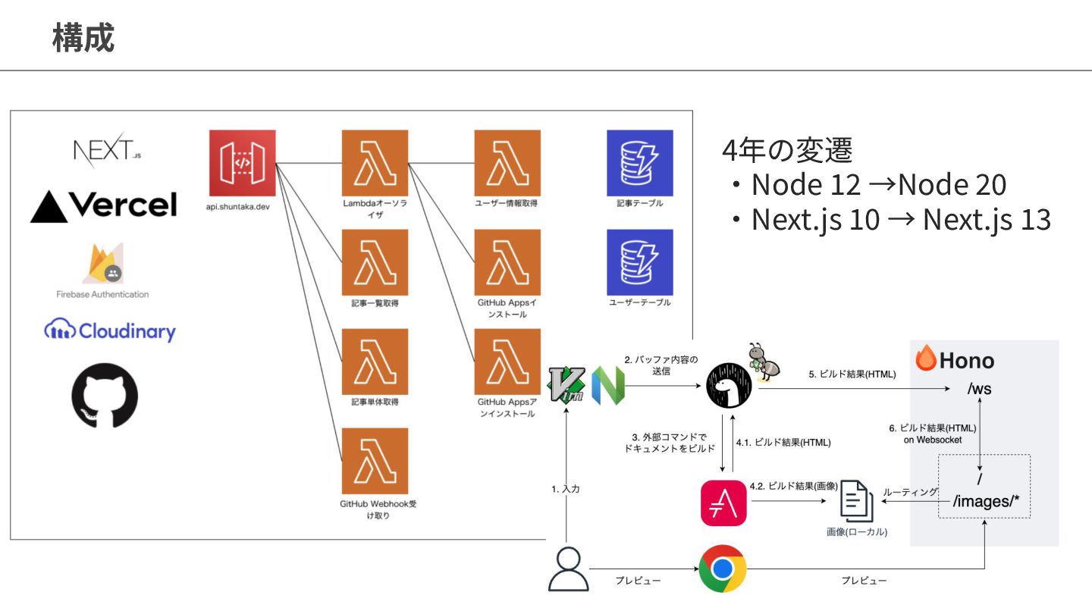Click the 2. バッファ内容の送信 label
The height and width of the screenshot is (614, 1092).
click(660, 365)
